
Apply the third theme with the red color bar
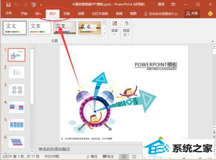click(x=64, y=28)
